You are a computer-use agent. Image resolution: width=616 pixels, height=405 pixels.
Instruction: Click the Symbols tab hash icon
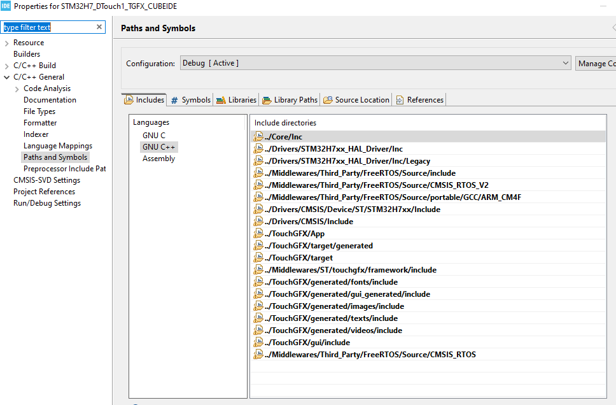[x=174, y=100]
